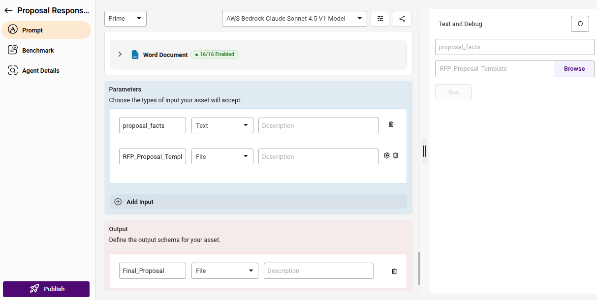597x300 pixels.
Task: Click the Run button
Action: click(453, 92)
